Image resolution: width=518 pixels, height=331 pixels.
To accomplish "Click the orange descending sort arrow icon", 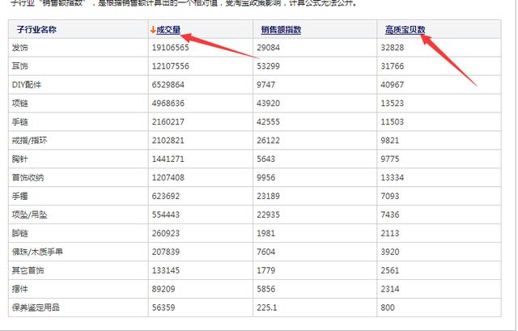I will point(153,30).
